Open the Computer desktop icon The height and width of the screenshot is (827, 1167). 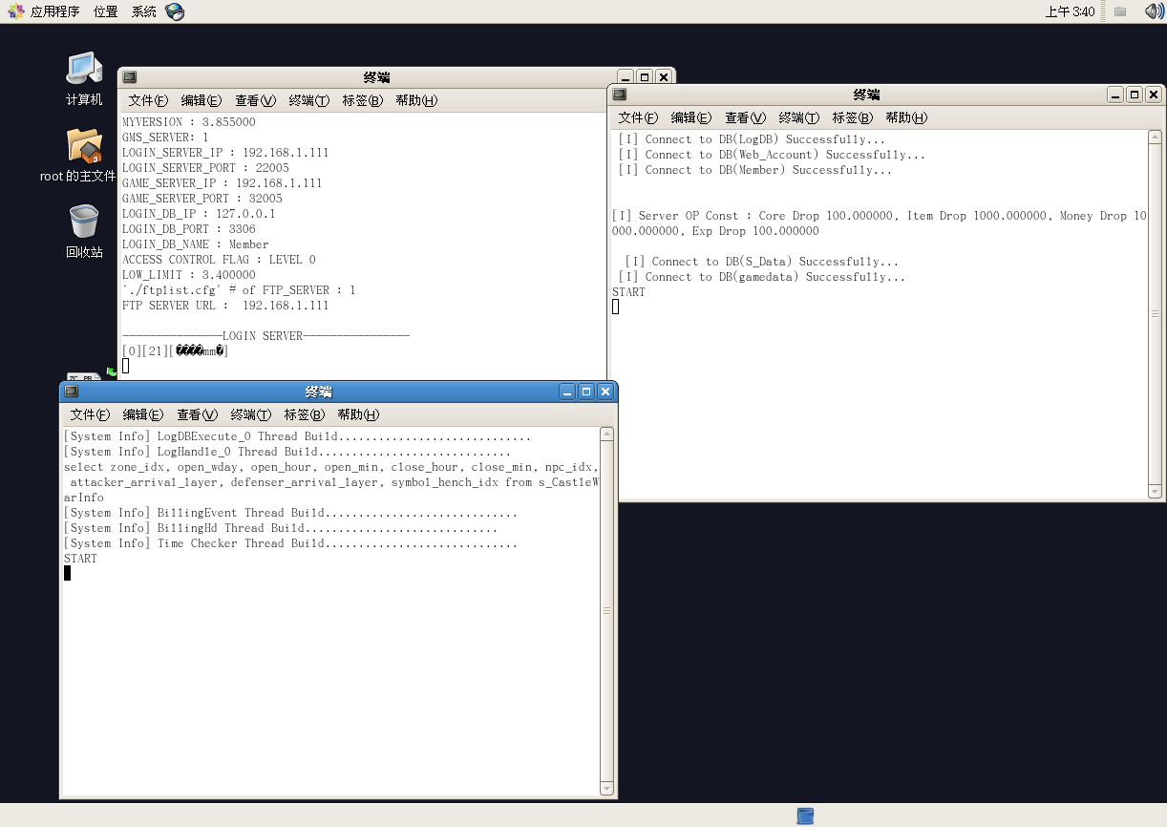tap(84, 70)
